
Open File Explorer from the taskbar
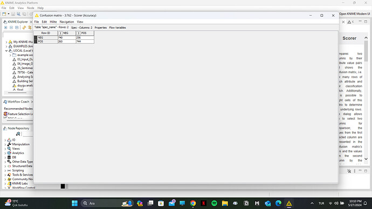[x=225, y=203]
